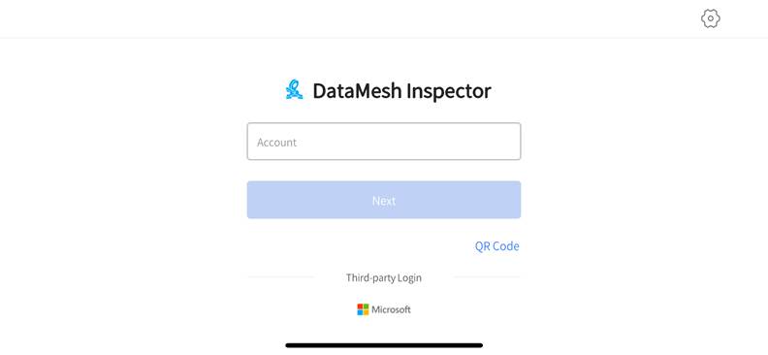The width and height of the screenshot is (768, 355).
Task: Tap the home indicator bar at bottom
Action: pos(384,345)
